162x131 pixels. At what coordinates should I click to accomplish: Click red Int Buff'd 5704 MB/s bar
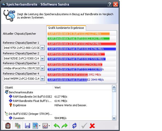[x=76, y=54]
